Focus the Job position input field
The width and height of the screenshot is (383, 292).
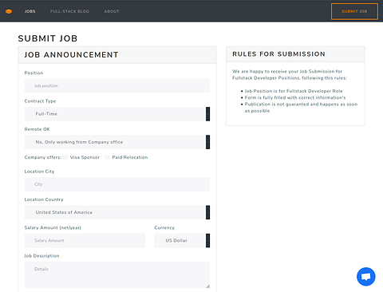117,85
